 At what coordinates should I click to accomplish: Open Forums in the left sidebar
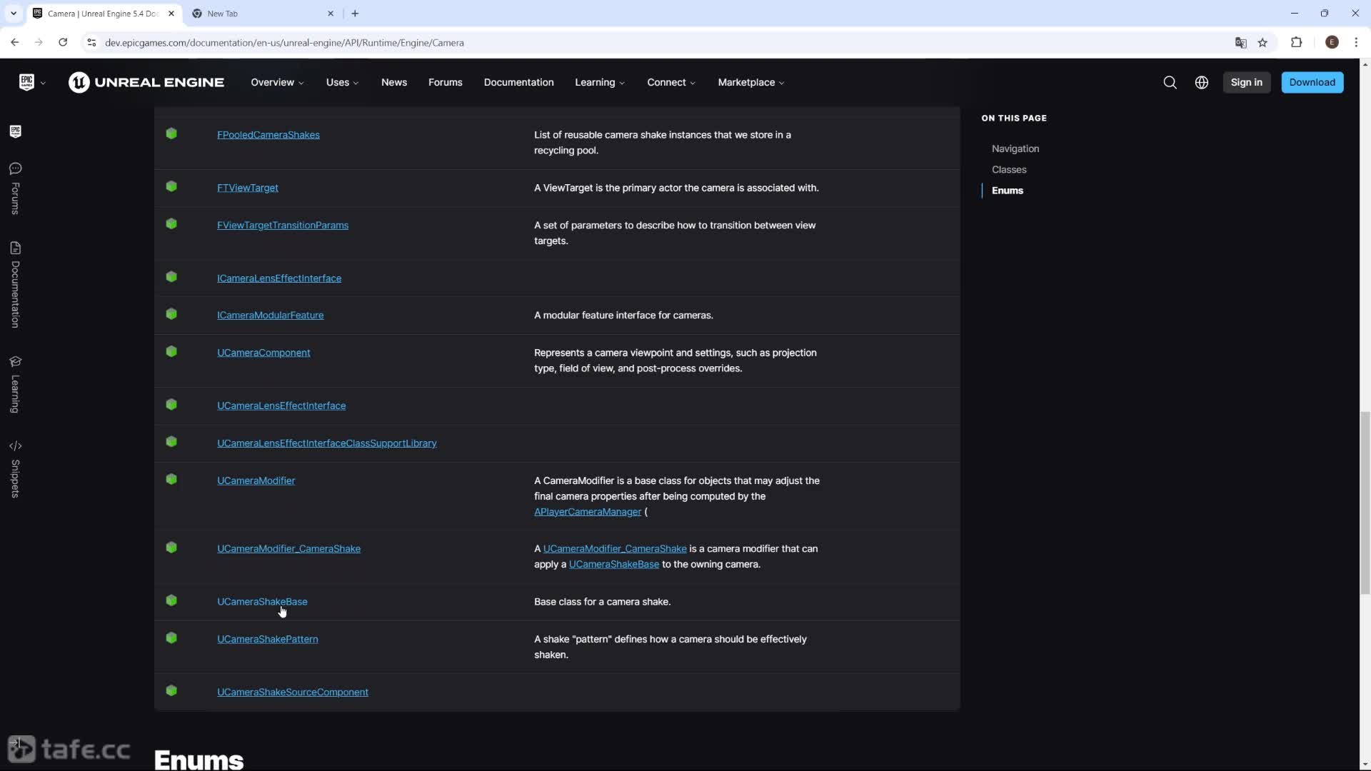pyautogui.click(x=15, y=188)
